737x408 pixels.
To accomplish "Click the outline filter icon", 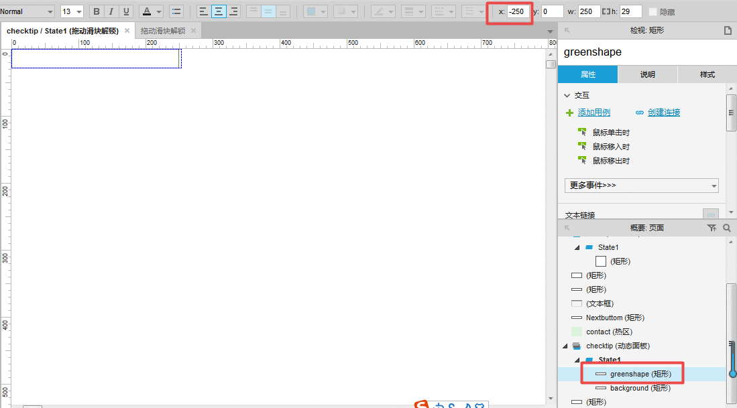I will (712, 228).
